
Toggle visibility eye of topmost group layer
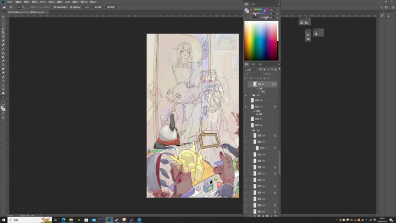pyautogui.click(x=246, y=95)
